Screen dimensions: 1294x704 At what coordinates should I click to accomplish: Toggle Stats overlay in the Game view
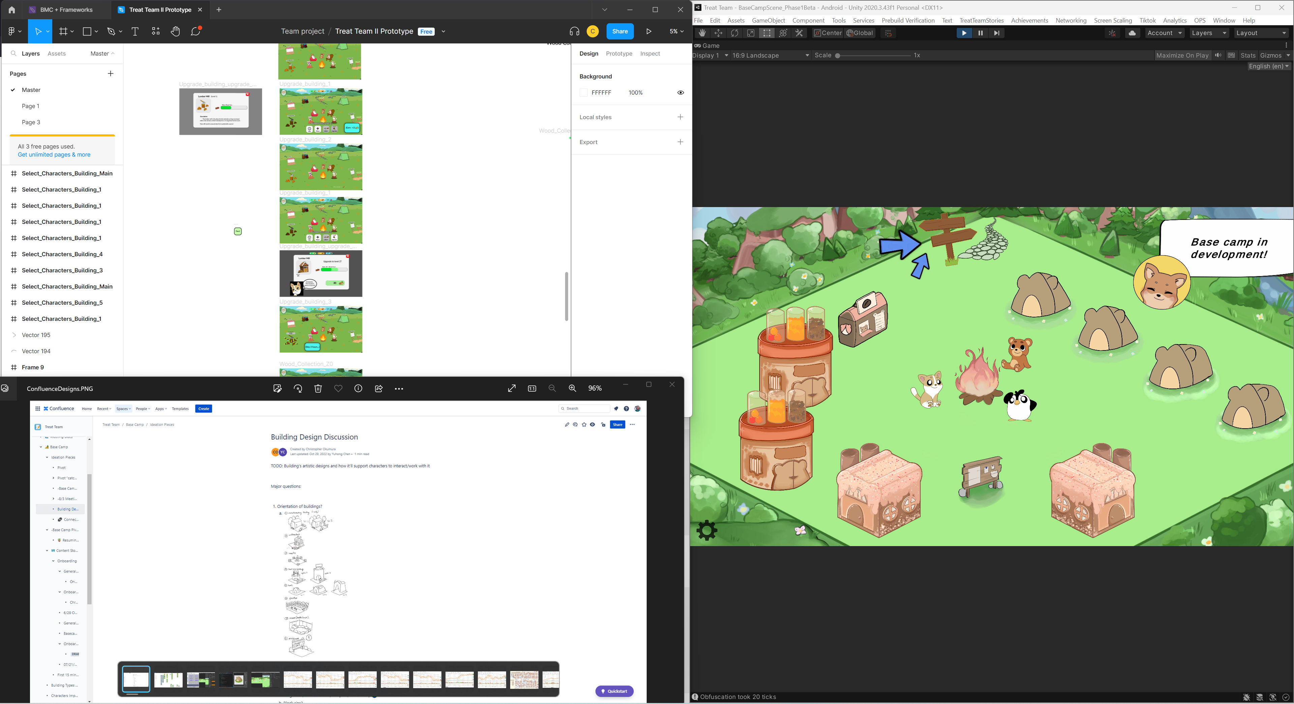(x=1248, y=55)
